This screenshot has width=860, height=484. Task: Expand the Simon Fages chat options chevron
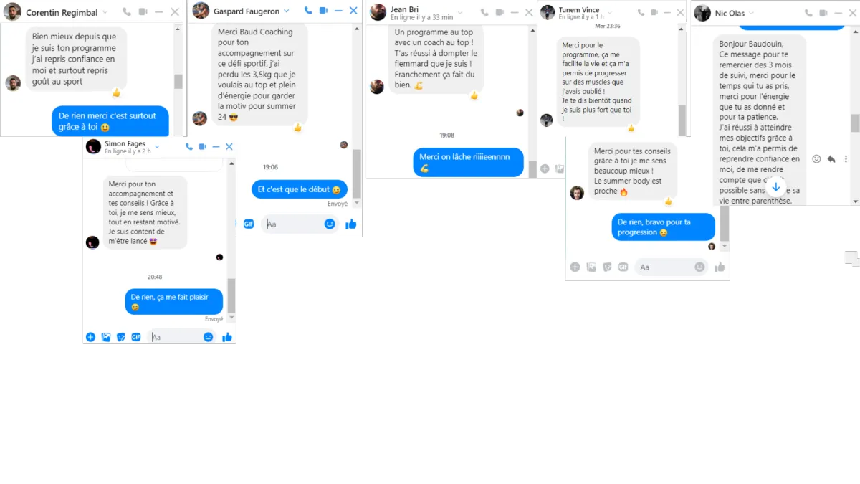pyautogui.click(x=157, y=147)
